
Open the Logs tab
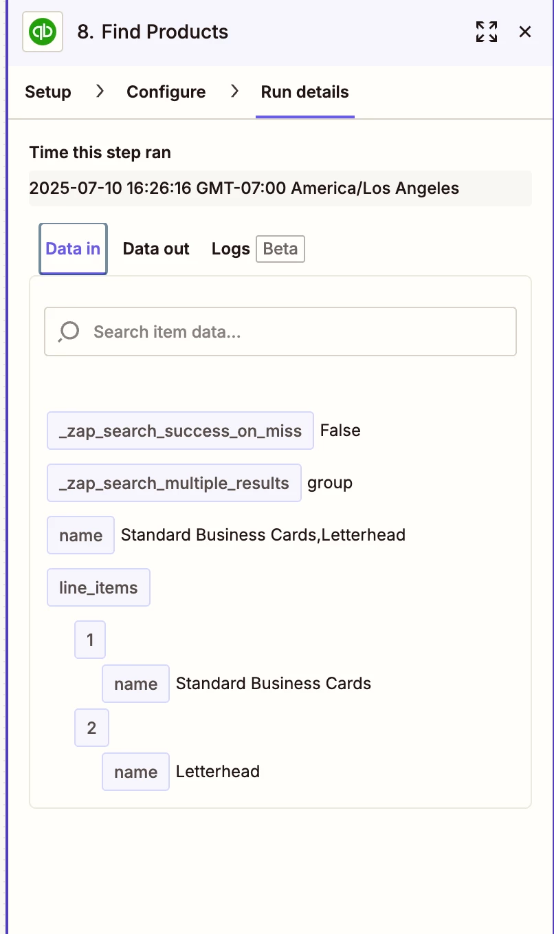230,249
